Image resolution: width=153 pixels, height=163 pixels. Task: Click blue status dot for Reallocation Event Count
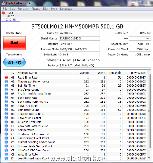[6, 138]
